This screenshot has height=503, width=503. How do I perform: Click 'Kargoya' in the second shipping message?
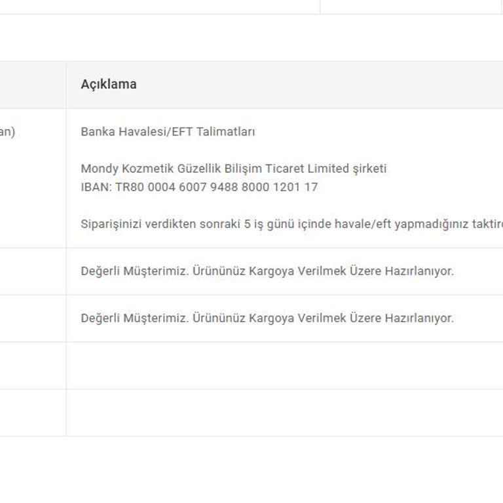click(271, 318)
